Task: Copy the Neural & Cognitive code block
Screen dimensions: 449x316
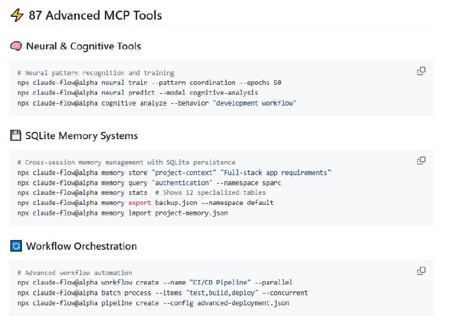Action: click(x=421, y=71)
